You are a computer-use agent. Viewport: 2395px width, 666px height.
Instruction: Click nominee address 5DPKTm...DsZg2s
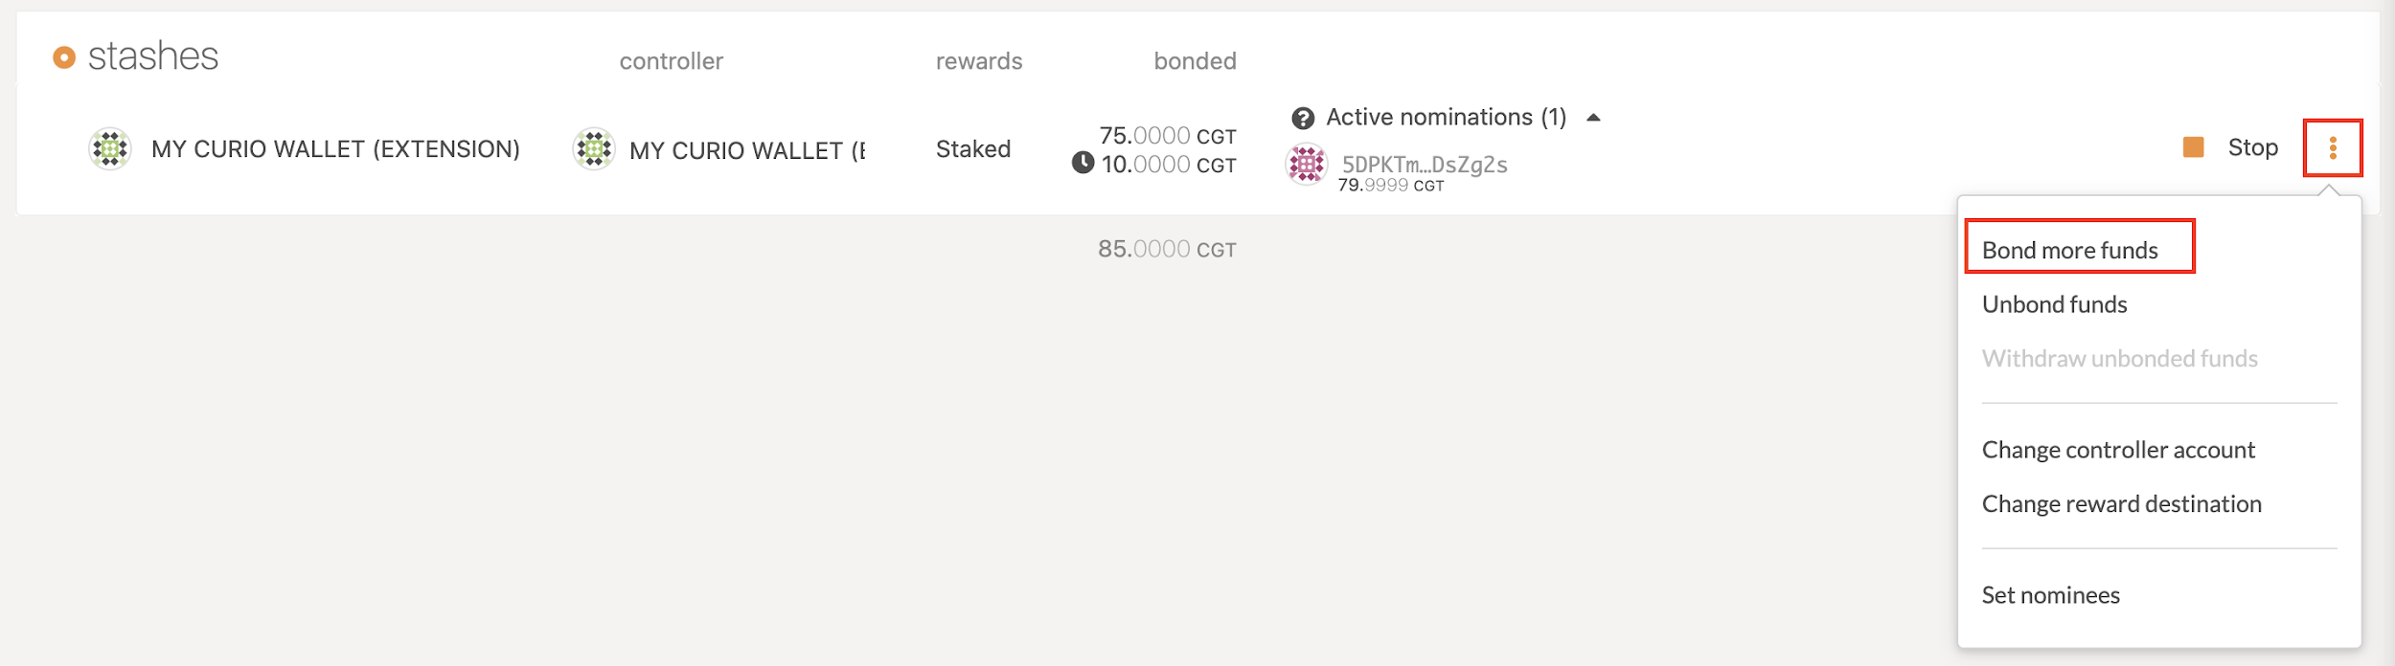[x=1425, y=165]
